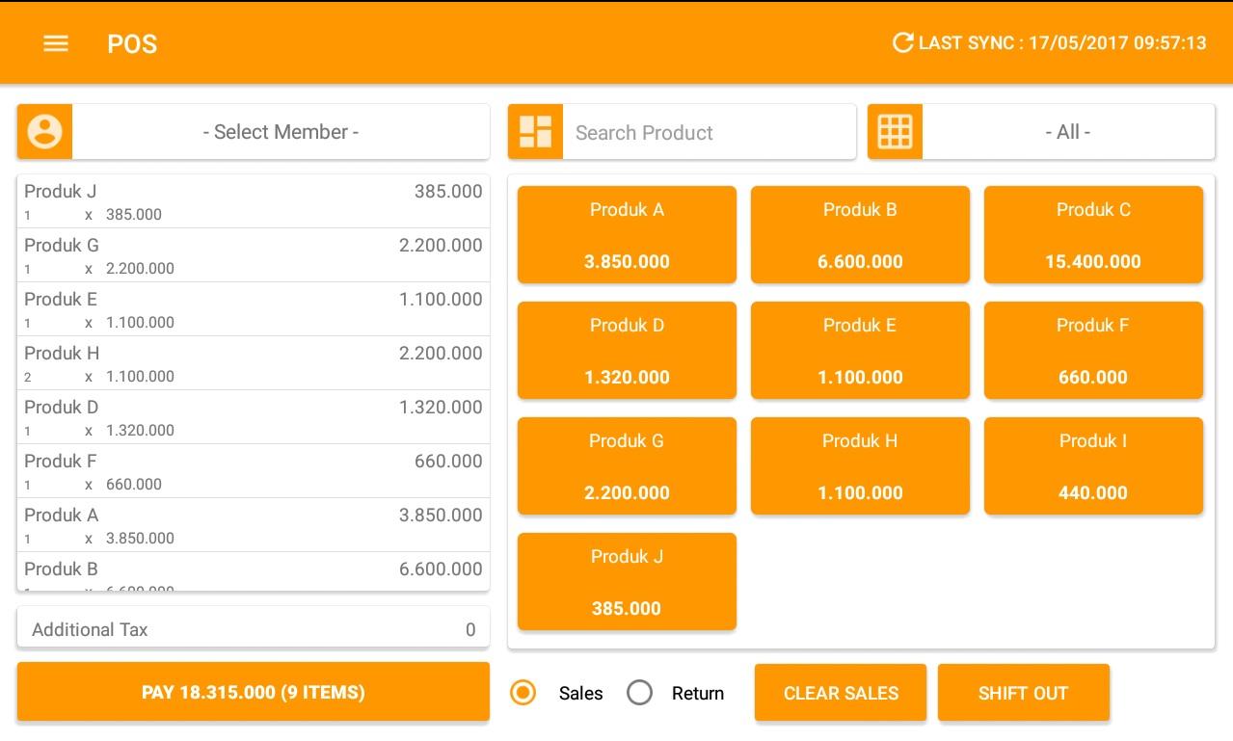Tap the Produk J product tile
This screenshot has width=1233, height=741.
(x=627, y=582)
